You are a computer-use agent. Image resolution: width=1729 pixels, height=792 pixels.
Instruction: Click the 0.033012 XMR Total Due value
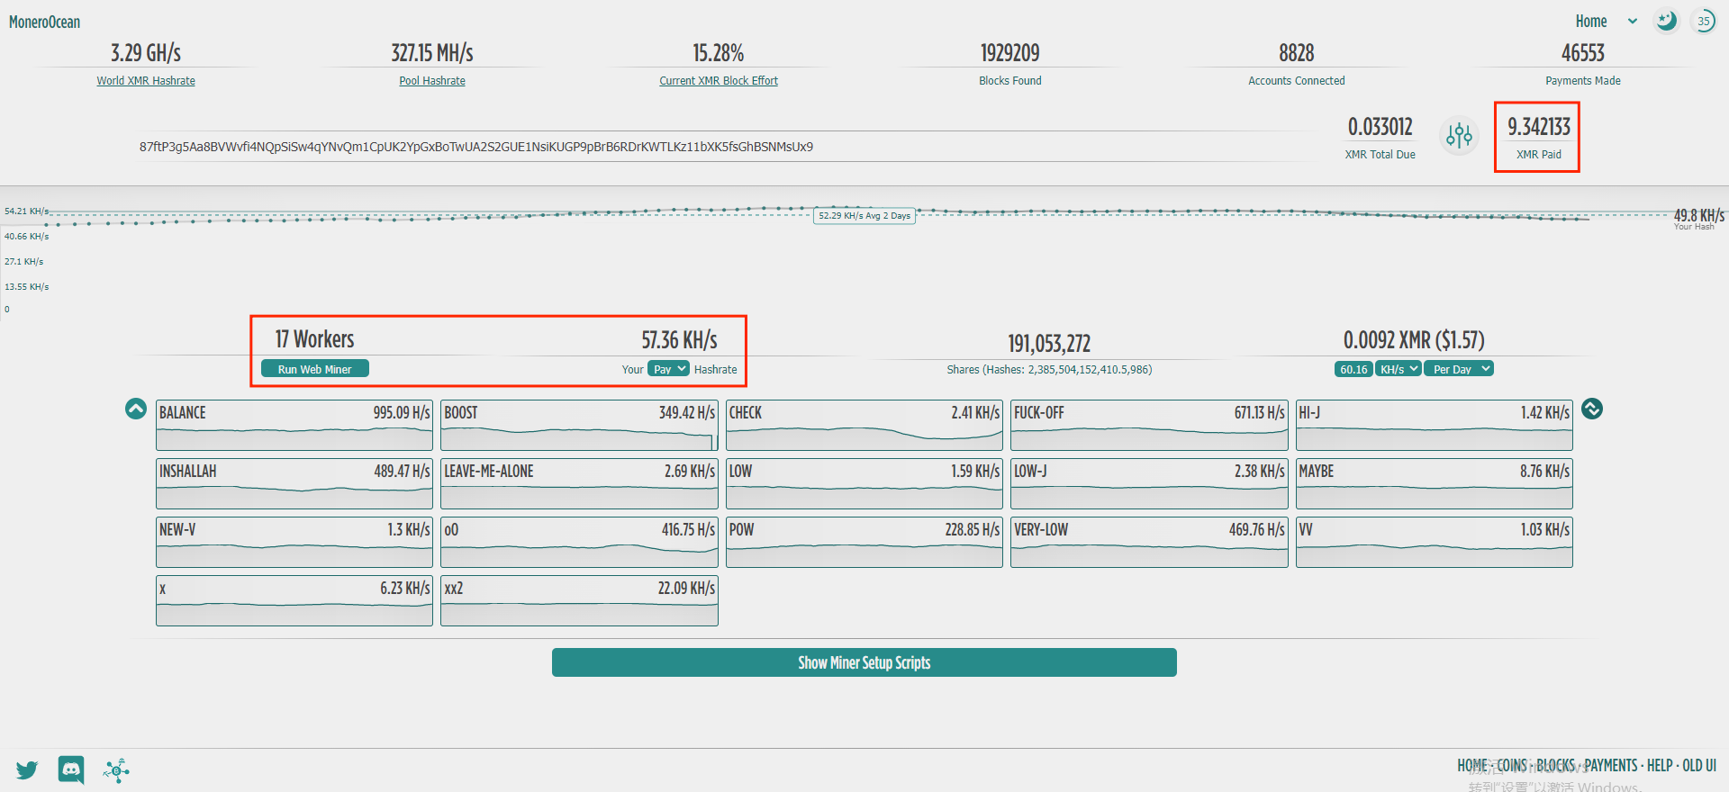point(1380,127)
